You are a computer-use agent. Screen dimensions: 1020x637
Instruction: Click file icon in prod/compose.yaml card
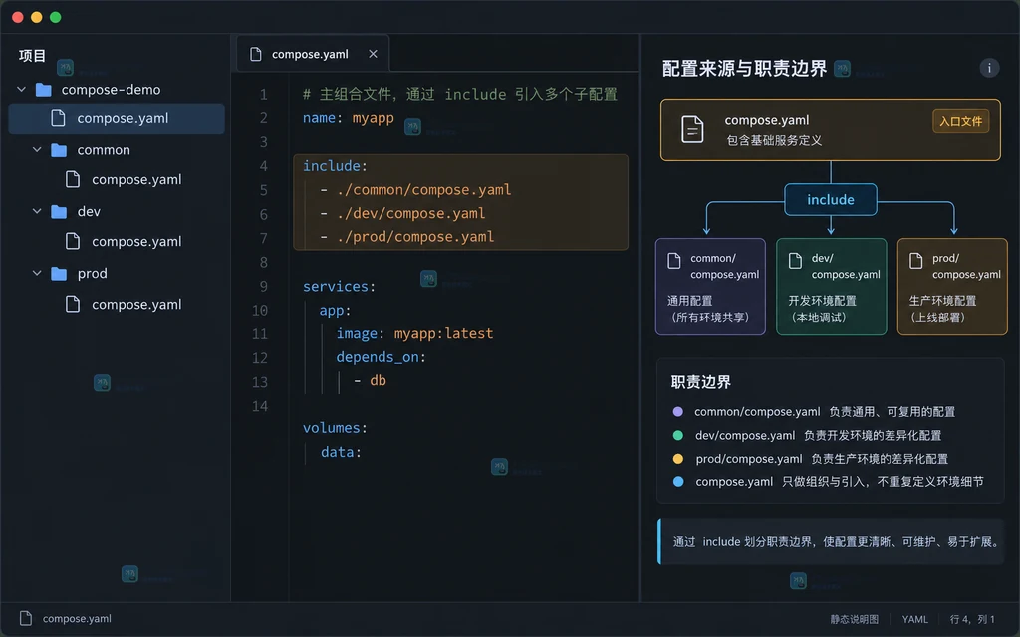point(916,261)
